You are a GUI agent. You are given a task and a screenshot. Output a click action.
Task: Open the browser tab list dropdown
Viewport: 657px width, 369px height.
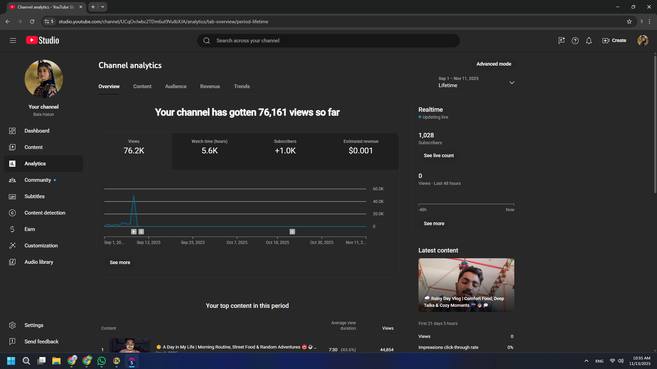[103, 7]
